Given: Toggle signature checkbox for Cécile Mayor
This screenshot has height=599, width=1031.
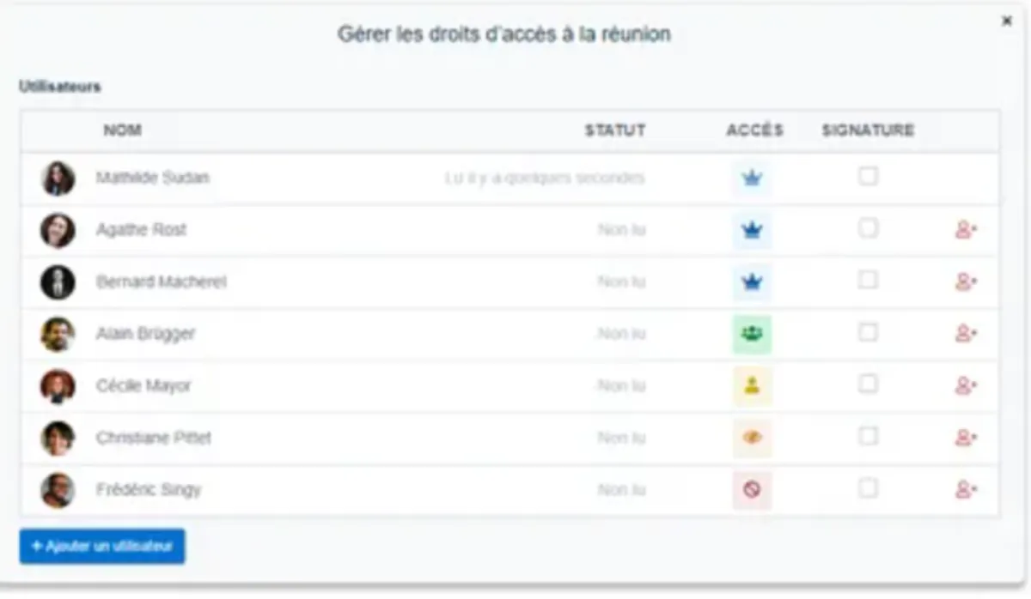Looking at the screenshot, I should coord(869,384).
